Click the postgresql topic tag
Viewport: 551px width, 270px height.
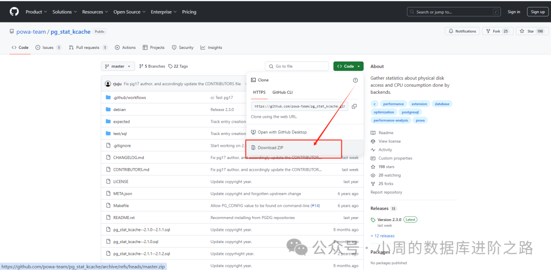(x=410, y=112)
